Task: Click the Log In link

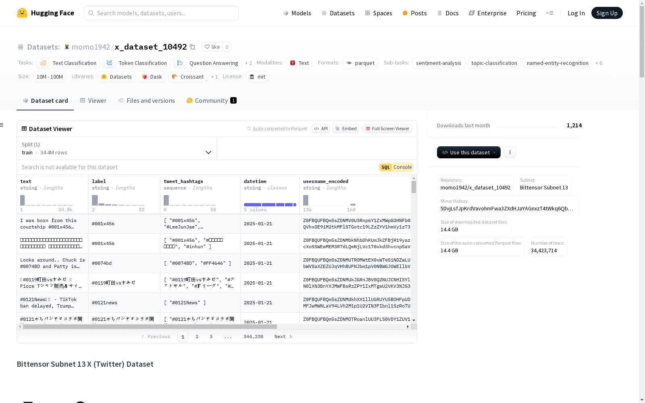Action: pyautogui.click(x=576, y=13)
